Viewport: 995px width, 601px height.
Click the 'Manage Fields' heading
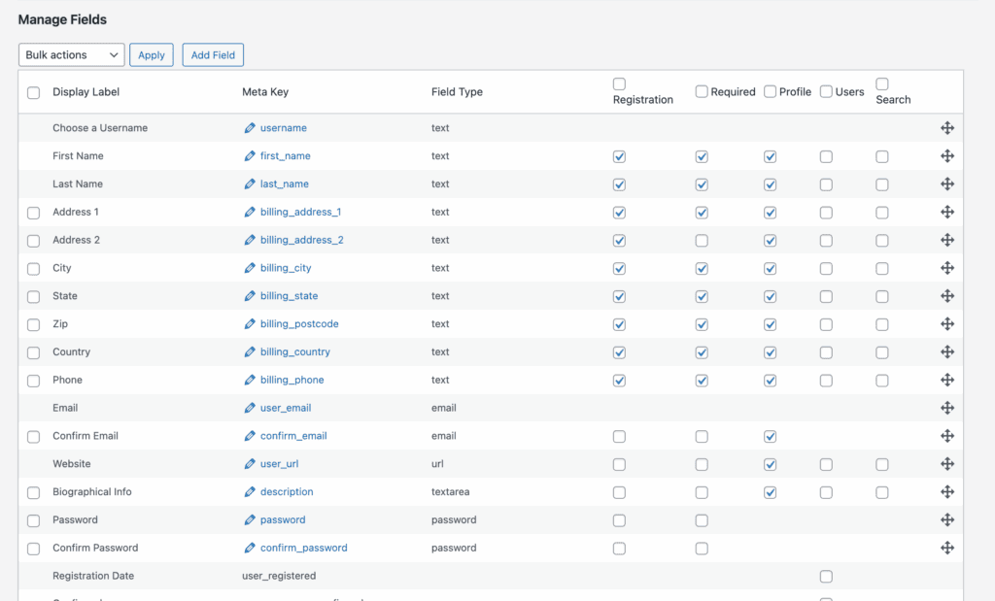point(62,19)
